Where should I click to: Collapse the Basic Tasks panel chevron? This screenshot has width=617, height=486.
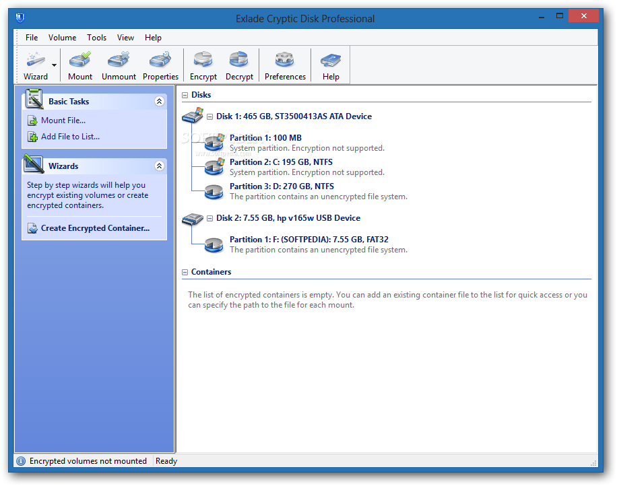pyautogui.click(x=160, y=102)
